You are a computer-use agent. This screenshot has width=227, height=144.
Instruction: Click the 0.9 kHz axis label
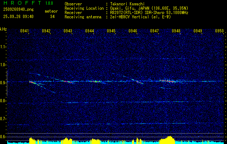tap(3, 83)
